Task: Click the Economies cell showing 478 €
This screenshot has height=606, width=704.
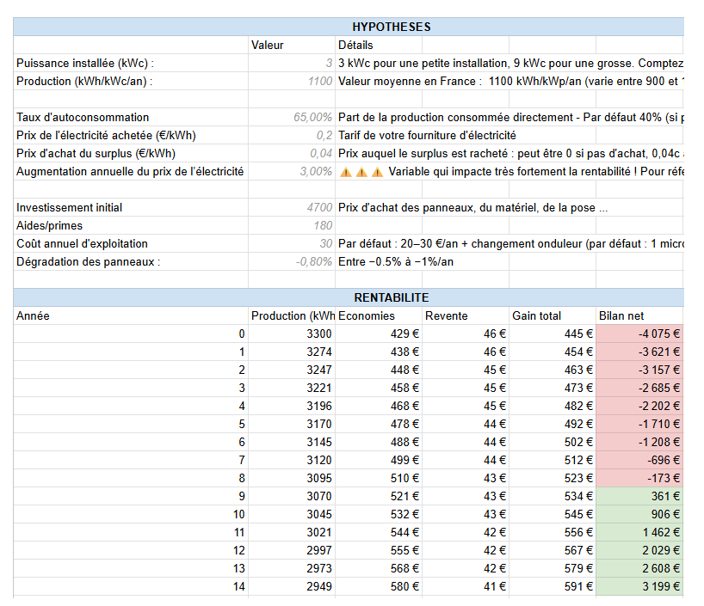Action: coord(379,424)
